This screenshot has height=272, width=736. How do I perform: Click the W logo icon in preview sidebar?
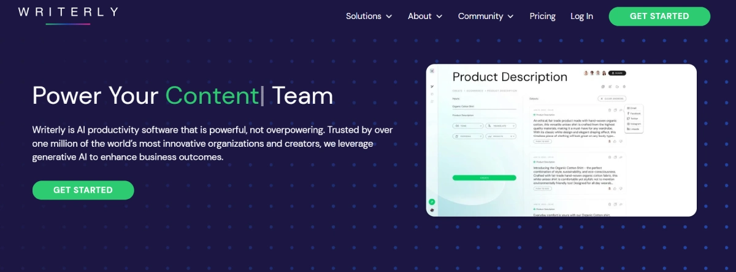click(432, 71)
